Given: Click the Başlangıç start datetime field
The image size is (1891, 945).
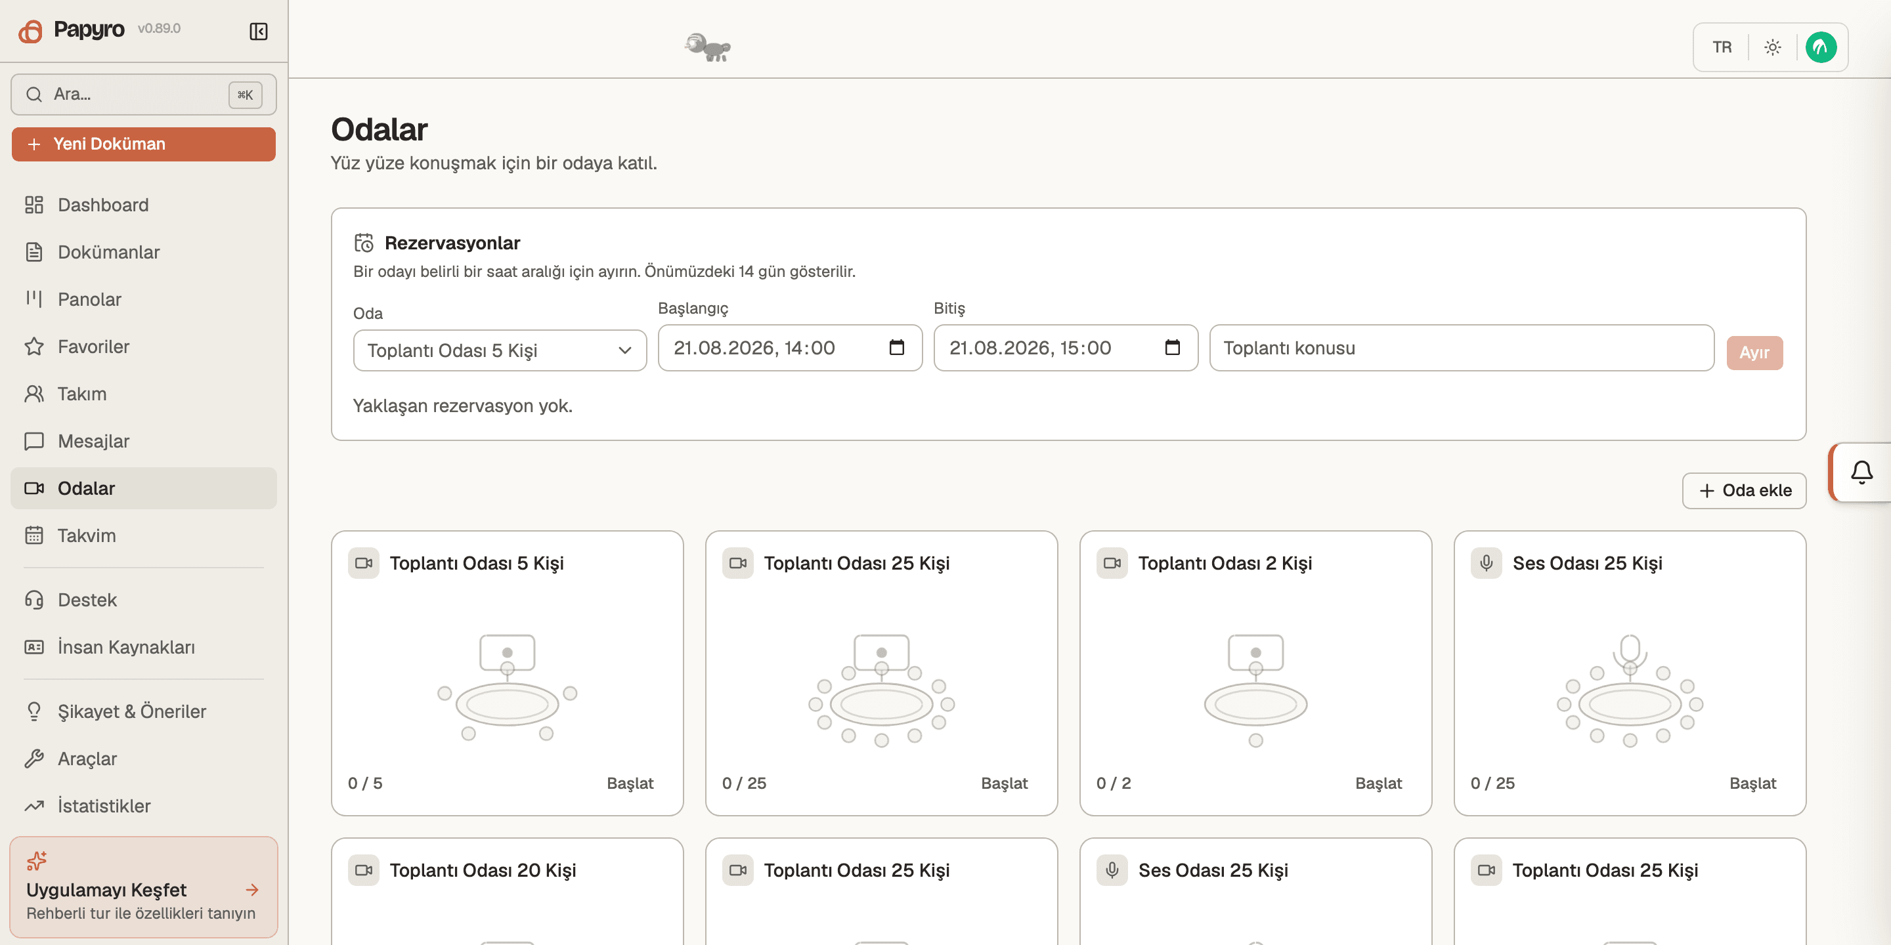Looking at the screenshot, I should coord(790,348).
